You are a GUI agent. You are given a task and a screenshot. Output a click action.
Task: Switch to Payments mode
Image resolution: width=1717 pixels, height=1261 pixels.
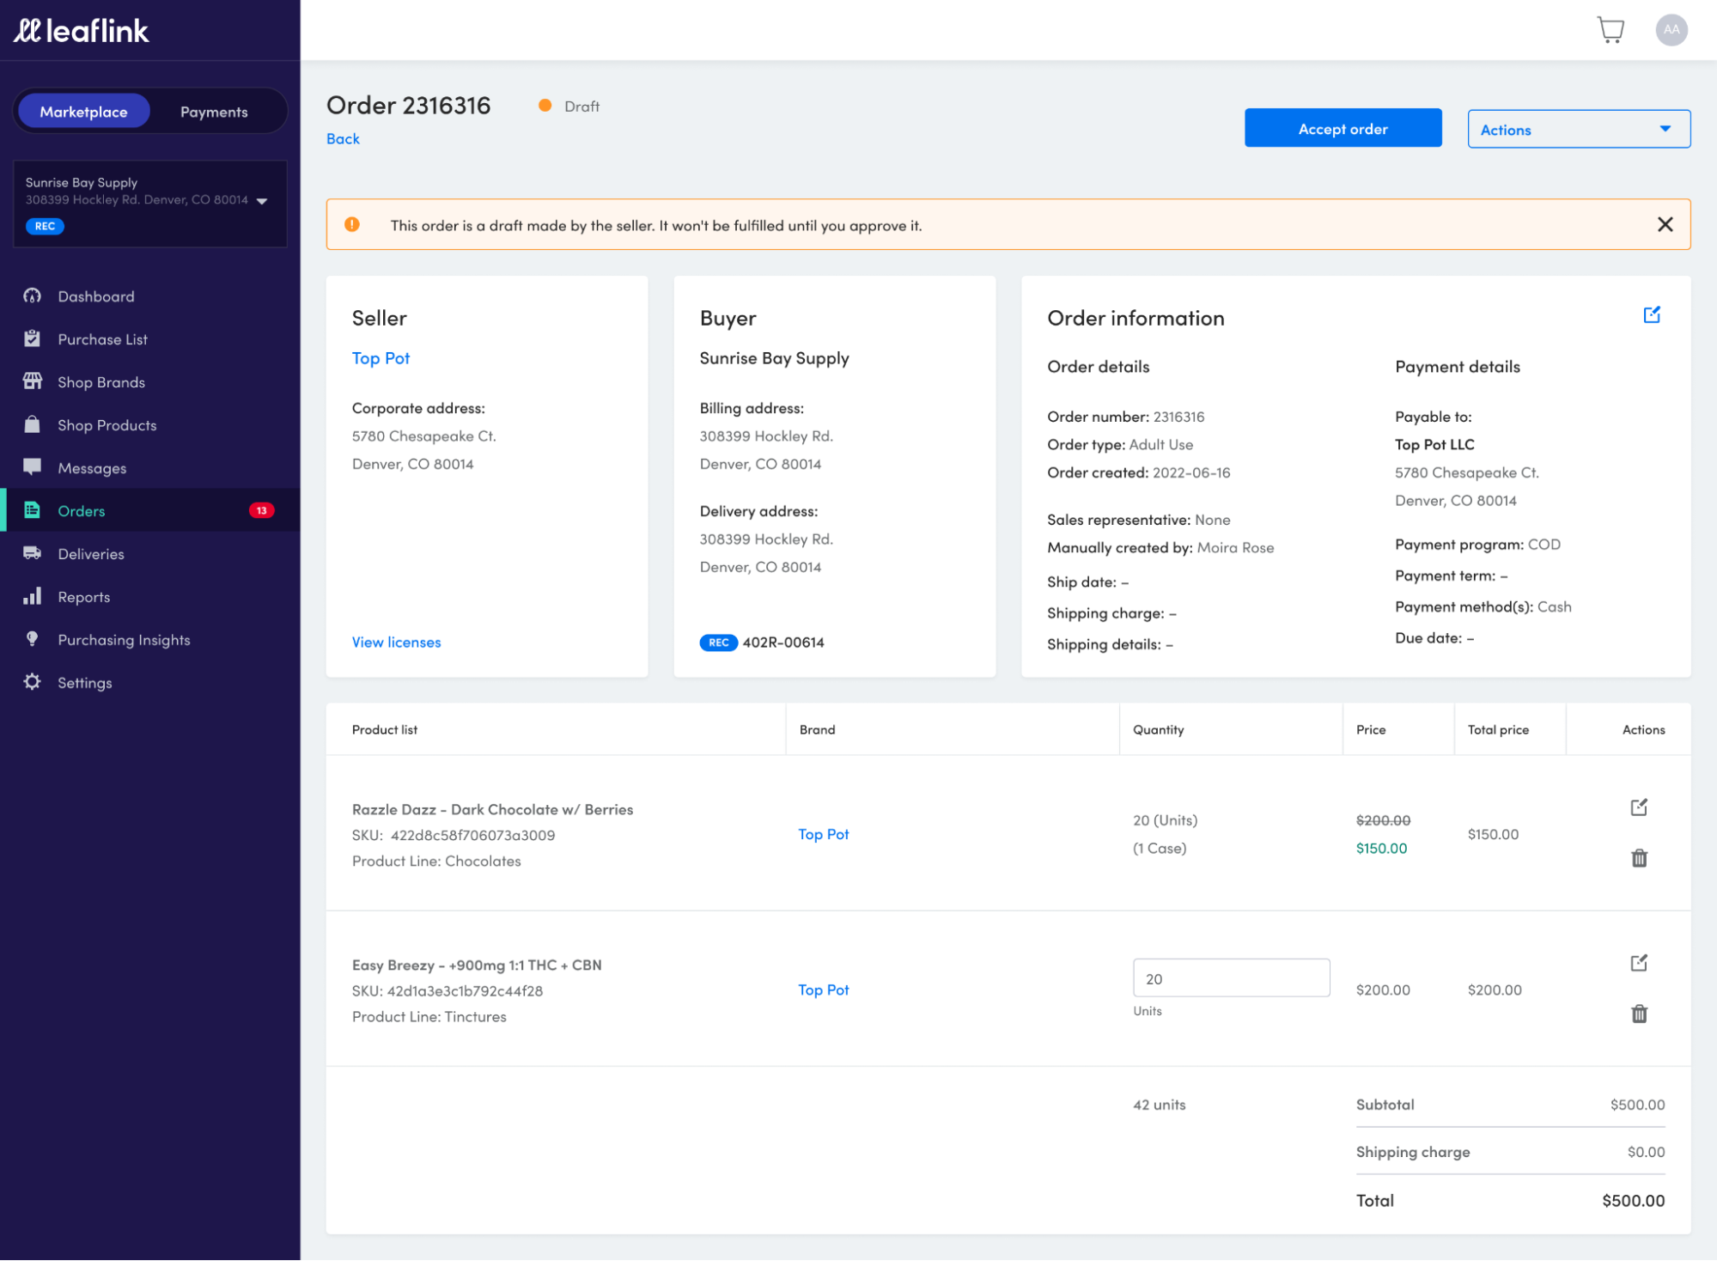tap(214, 112)
